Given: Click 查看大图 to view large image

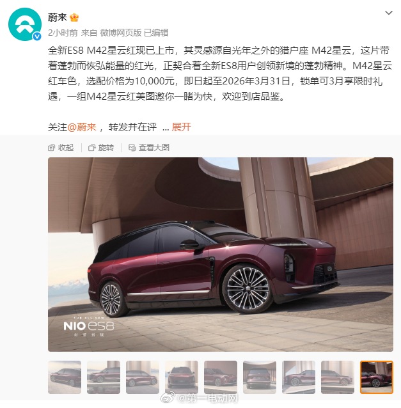Looking at the screenshot, I should [149, 148].
